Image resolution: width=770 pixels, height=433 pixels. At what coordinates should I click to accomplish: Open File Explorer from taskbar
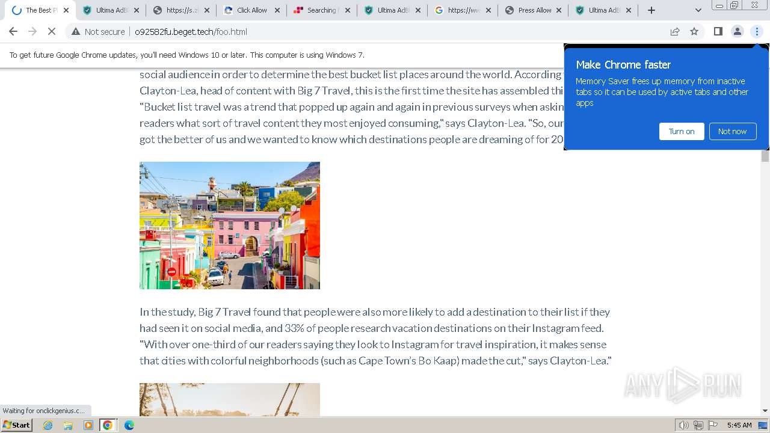click(68, 425)
